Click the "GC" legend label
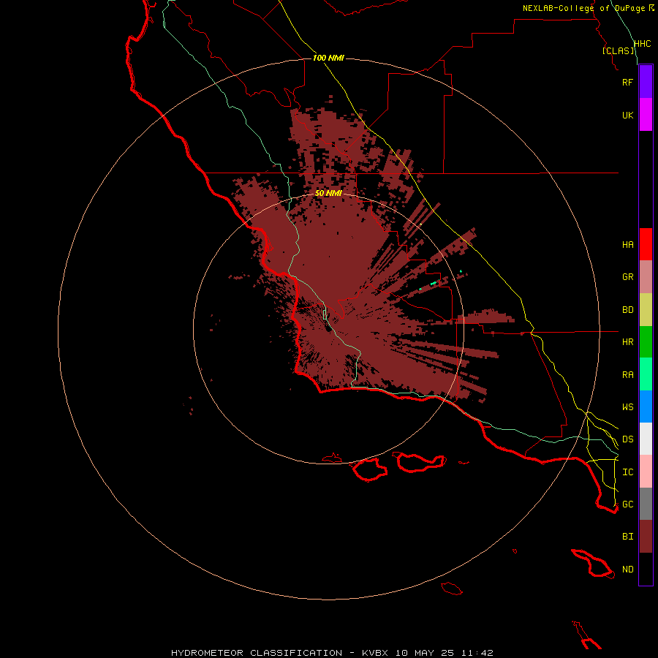Screen dimensions: 658x658 pyautogui.click(x=627, y=504)
